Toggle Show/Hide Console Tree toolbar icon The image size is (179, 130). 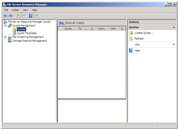tap(24, 16)
